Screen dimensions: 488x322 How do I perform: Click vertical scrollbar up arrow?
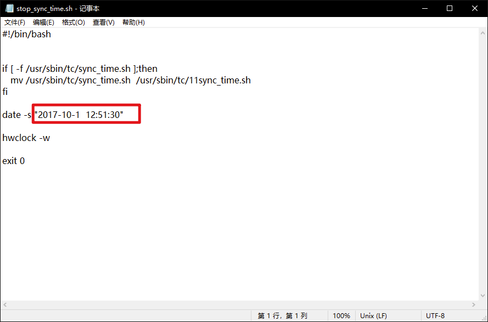pos(483,33)
